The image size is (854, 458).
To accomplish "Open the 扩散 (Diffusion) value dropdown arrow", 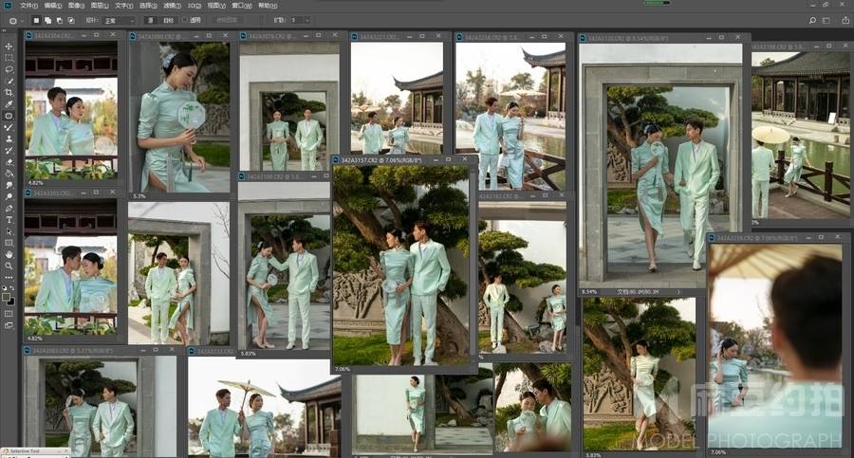I will pos(306,20).
